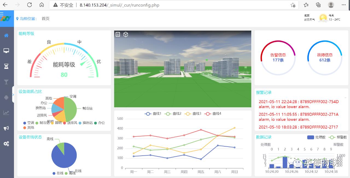Screen dimensions: 350x178
Task: Click the 首页 breadcrumb item
Action: pyautogui.click(x=45, y=19)
